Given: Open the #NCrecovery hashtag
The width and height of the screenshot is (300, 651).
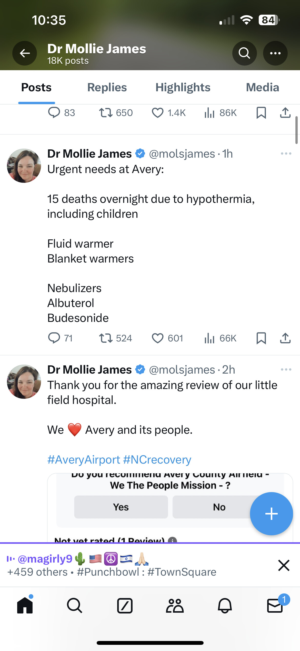Looking at the screenshot, I should click(157, 460).
